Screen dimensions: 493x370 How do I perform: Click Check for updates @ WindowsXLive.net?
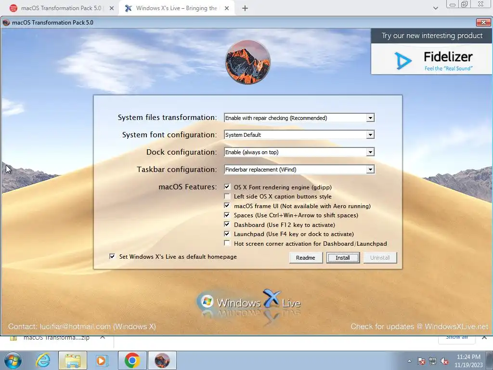419,327
